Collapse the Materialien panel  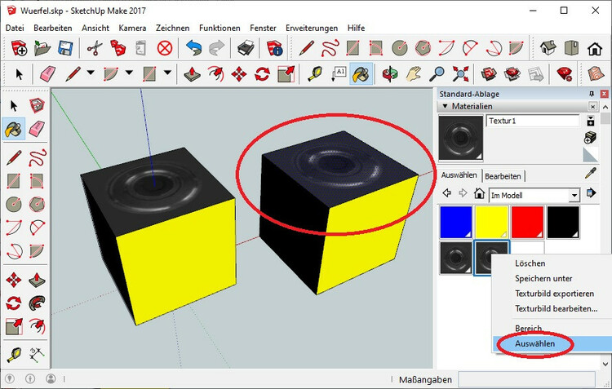click(x=445, y=106)
